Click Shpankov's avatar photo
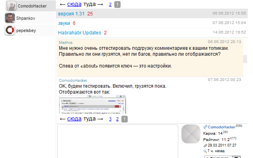Image resolution: width=253 pixels, height=158 pixels. (x=10, y=18)
